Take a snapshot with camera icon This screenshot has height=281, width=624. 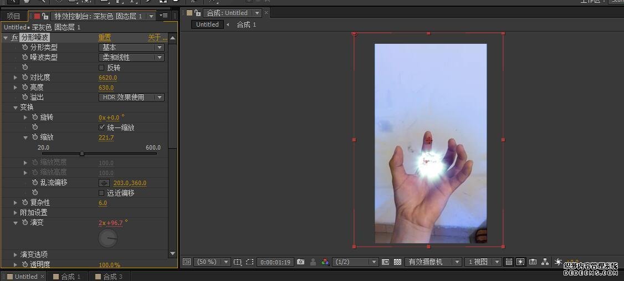click(301, 262)
